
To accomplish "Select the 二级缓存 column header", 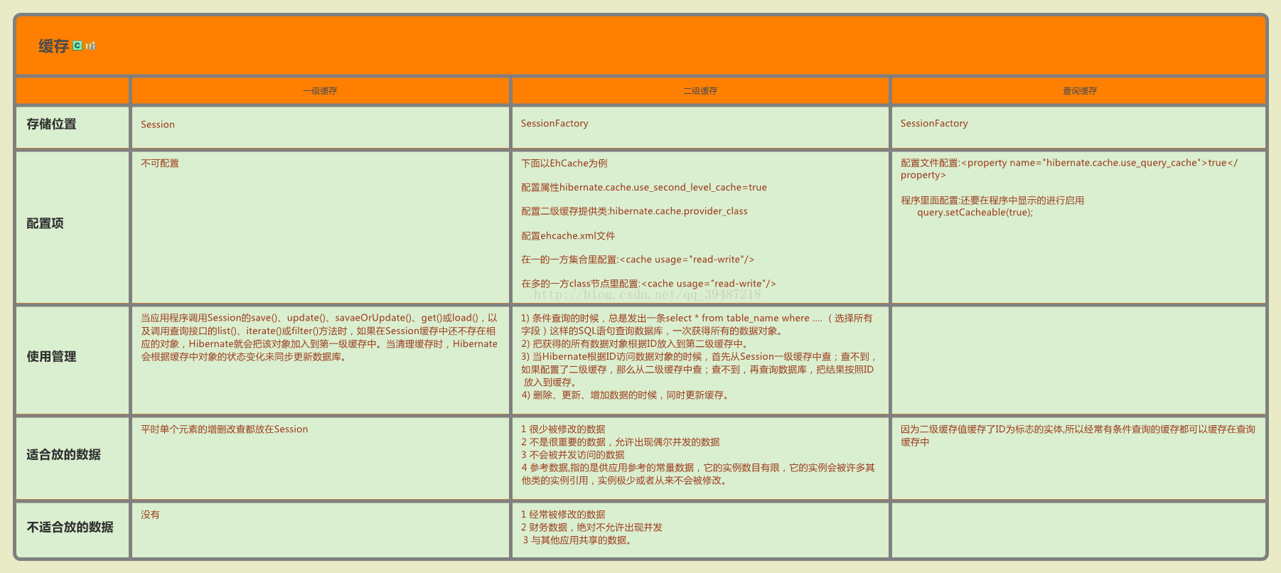I will point(700,91).
